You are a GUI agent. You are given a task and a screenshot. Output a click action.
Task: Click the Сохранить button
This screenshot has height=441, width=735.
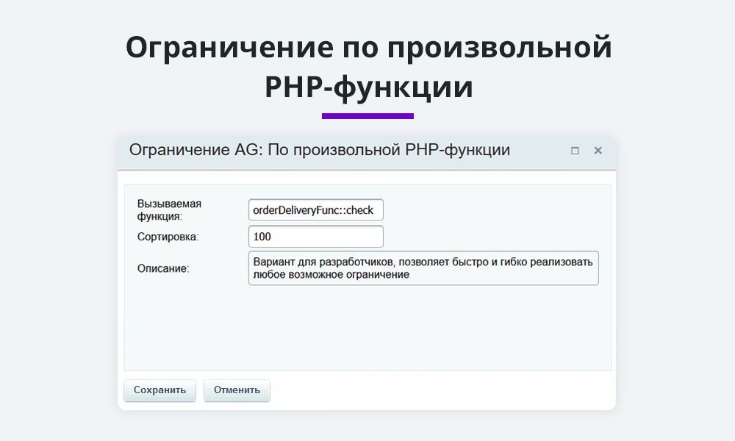click(159, 390)
